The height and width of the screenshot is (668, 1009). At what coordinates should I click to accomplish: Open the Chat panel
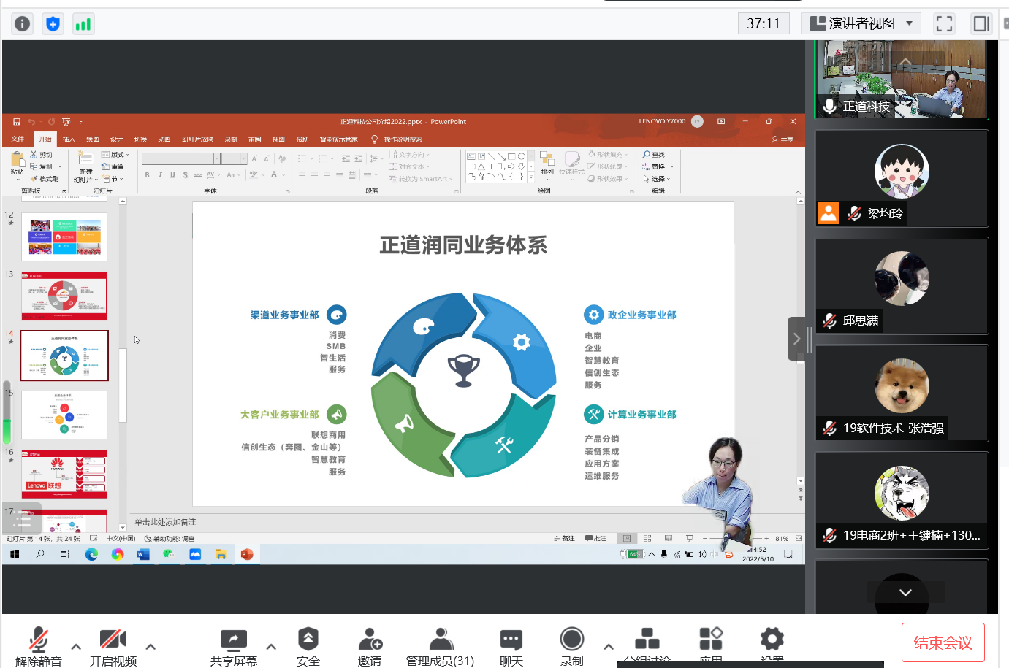point(511,646)
